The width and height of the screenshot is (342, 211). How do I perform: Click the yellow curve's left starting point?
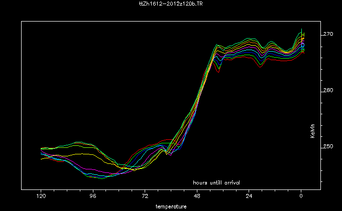(x=41, y=159)
